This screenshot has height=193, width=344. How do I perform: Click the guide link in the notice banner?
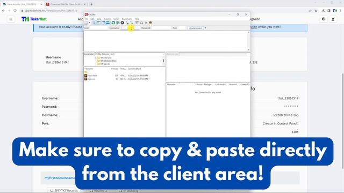(x=254, y=27)
